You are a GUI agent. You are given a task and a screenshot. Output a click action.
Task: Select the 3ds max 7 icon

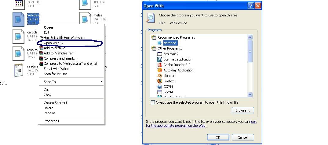159,54
